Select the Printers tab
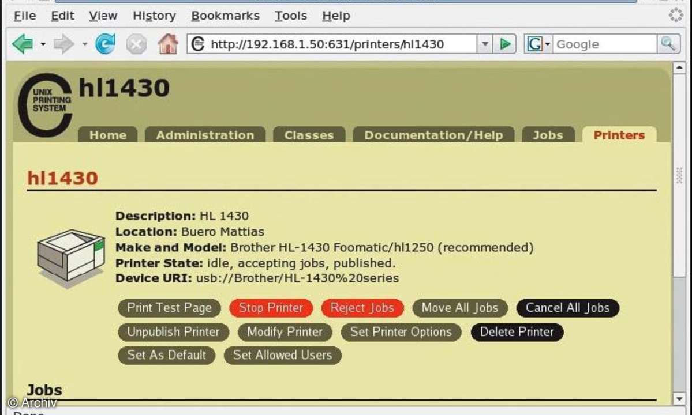The image size is (692, 415). [619, 135]
